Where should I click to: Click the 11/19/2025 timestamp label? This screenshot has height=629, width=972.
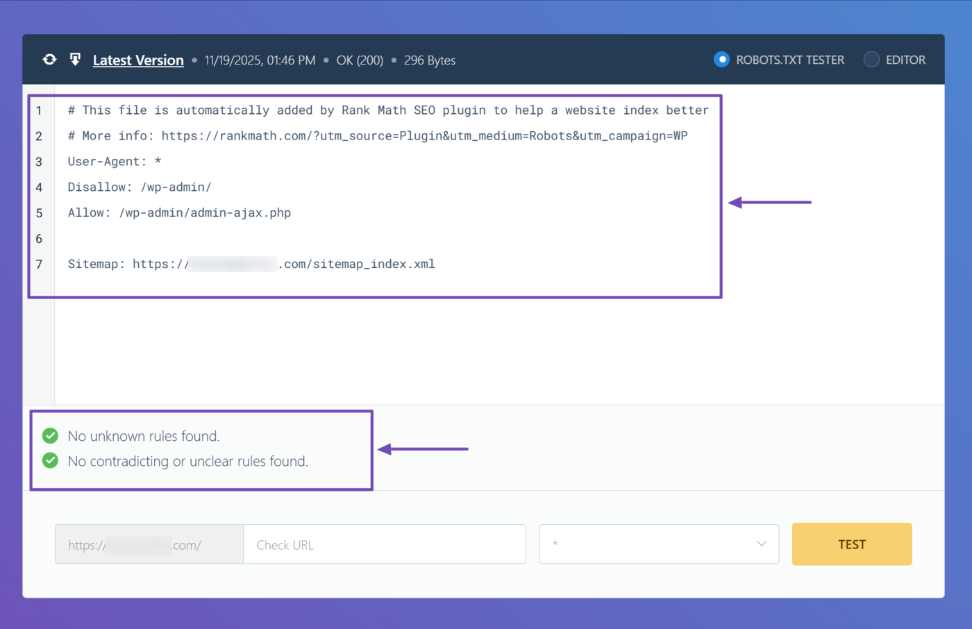[260, 60]
